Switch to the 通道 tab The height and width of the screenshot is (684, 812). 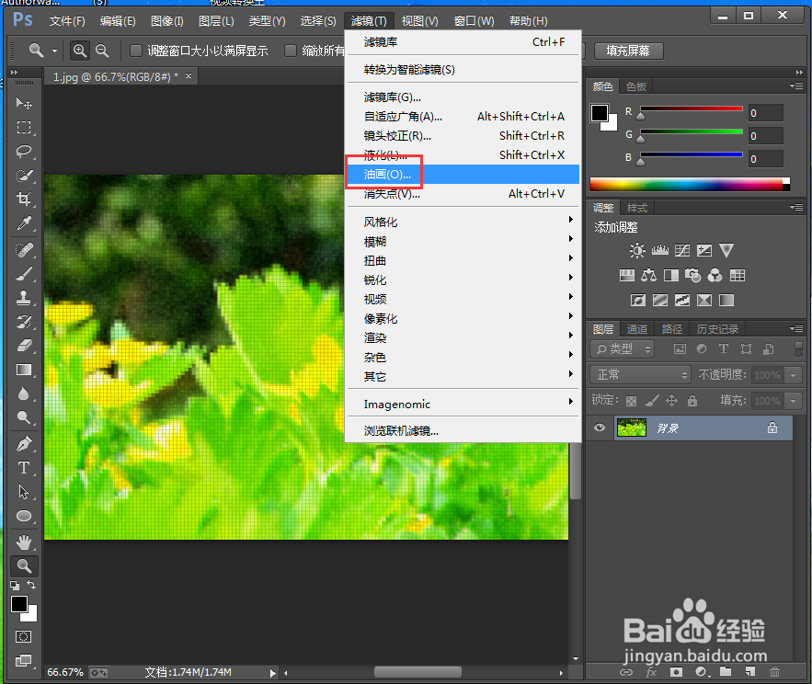point(637,329)
